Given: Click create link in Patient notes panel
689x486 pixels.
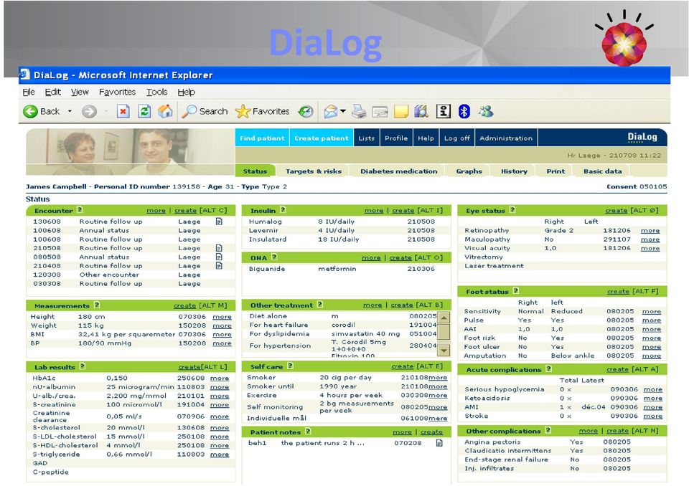Looking at the screenshot, I should [431, 432].
